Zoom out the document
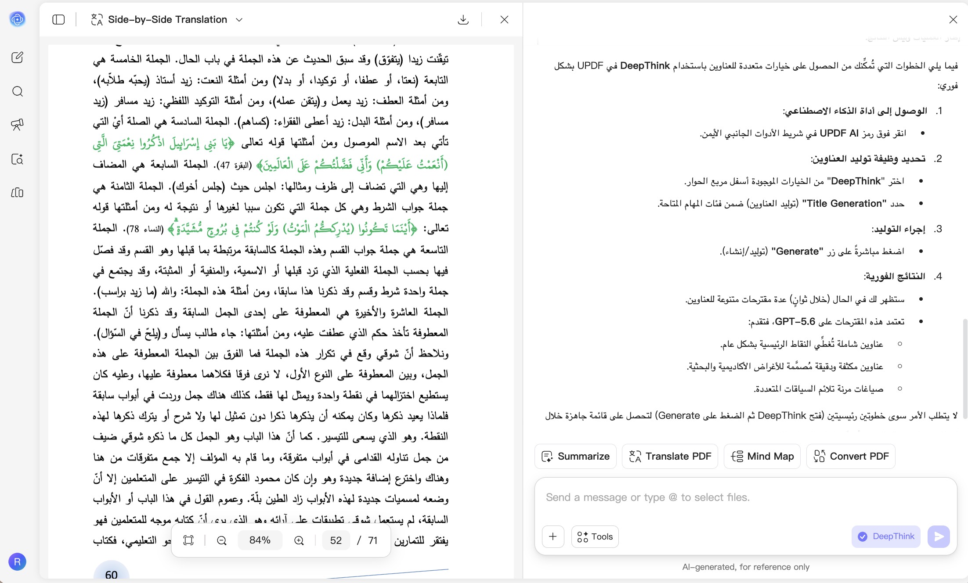This screenshot has width=968, height=583. coord(222,540)
